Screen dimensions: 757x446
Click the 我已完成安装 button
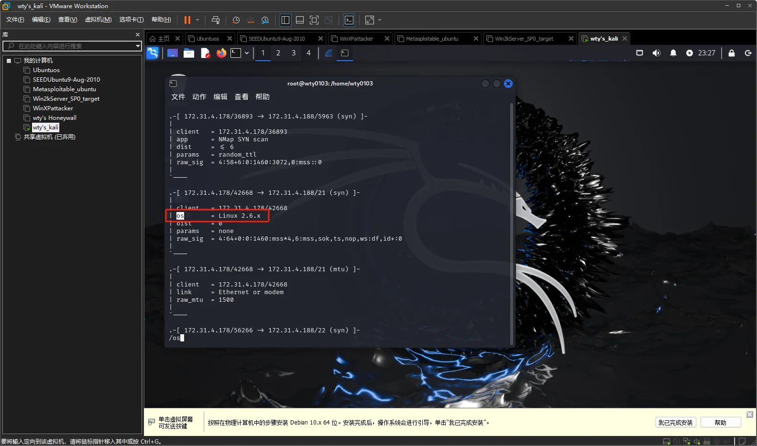675,423
